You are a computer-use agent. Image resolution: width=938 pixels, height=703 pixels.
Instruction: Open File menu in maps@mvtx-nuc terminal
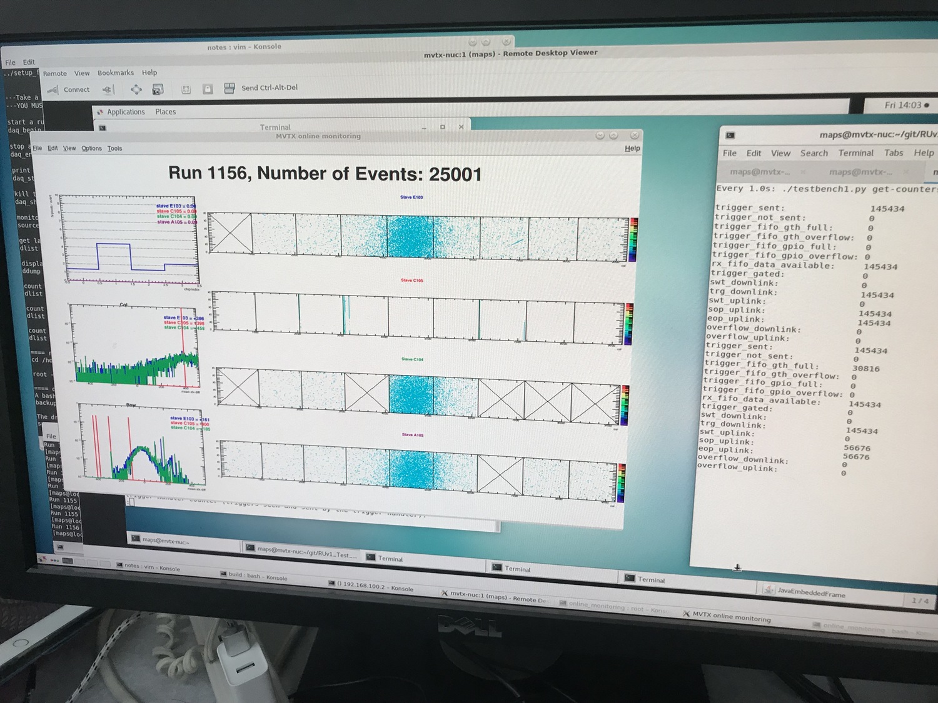click(x=730, y=153)
